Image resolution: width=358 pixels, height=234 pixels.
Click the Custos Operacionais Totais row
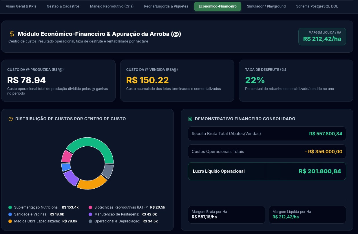(x=267, y=152)
